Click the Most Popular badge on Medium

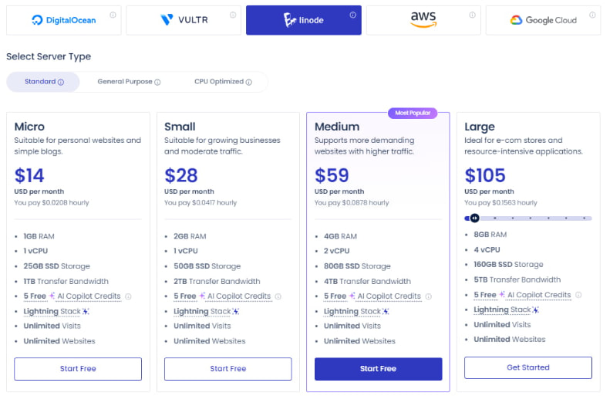pyautogui.click(x=412, y=113)
